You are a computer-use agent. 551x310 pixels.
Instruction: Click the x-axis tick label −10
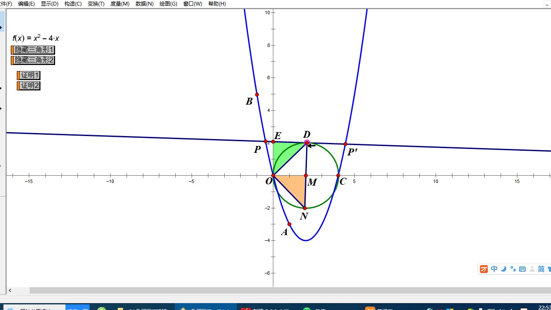(x=110, y=181)
